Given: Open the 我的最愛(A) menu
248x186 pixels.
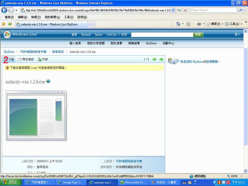Looking at the screenshot, I should (52, 17).
